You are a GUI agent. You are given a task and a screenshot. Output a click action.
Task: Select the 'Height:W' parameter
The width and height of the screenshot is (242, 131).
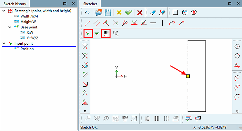click(28, 22)
